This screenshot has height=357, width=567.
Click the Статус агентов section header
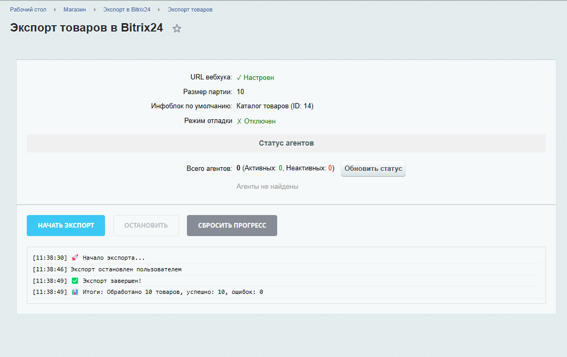(x=287, y=144)
